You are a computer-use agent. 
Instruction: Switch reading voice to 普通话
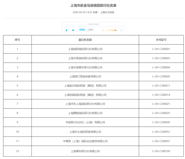pyautogui.click(x=82, y=30)
